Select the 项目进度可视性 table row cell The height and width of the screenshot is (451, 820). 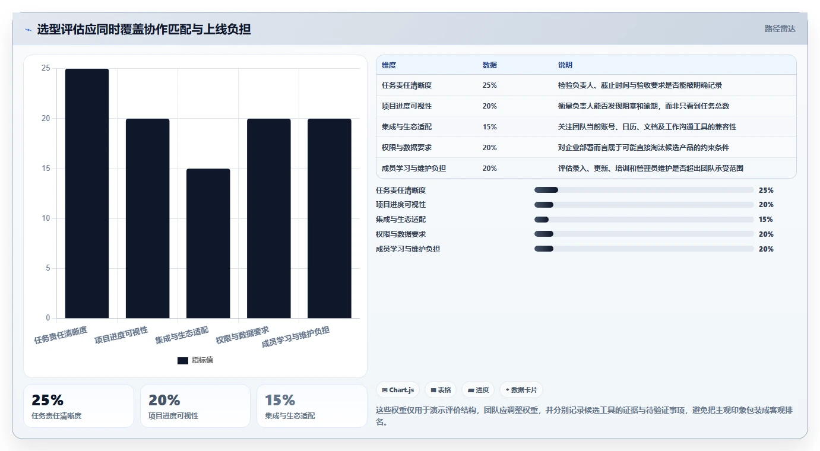coord(407,106)
